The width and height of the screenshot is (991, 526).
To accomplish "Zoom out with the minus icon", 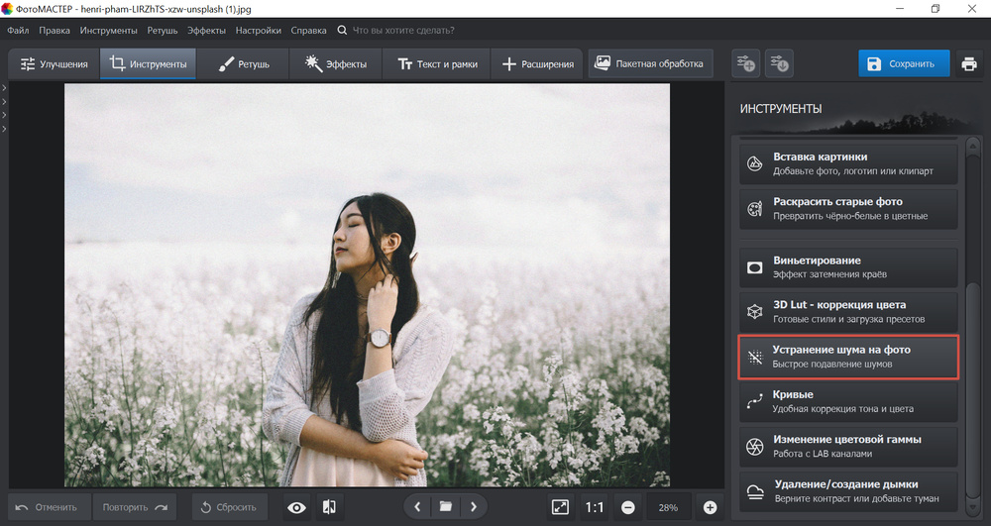I will point(628,507).
